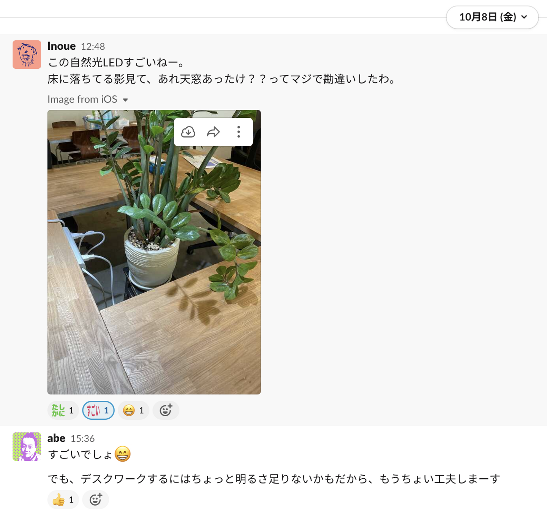
Task: Open Inoue's profile avatar
Action: tap(27, 55)
